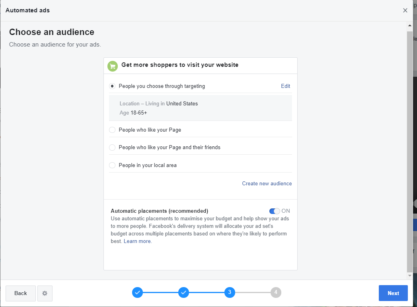Viewport: 417px width, 307px height.
Task: Select People who like your Page
Action: 112,130
